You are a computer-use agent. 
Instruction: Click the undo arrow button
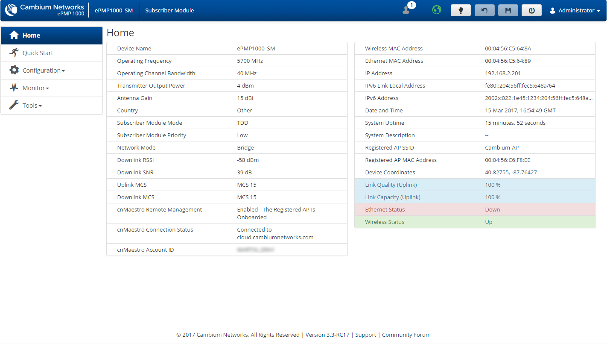pos(484,10)
